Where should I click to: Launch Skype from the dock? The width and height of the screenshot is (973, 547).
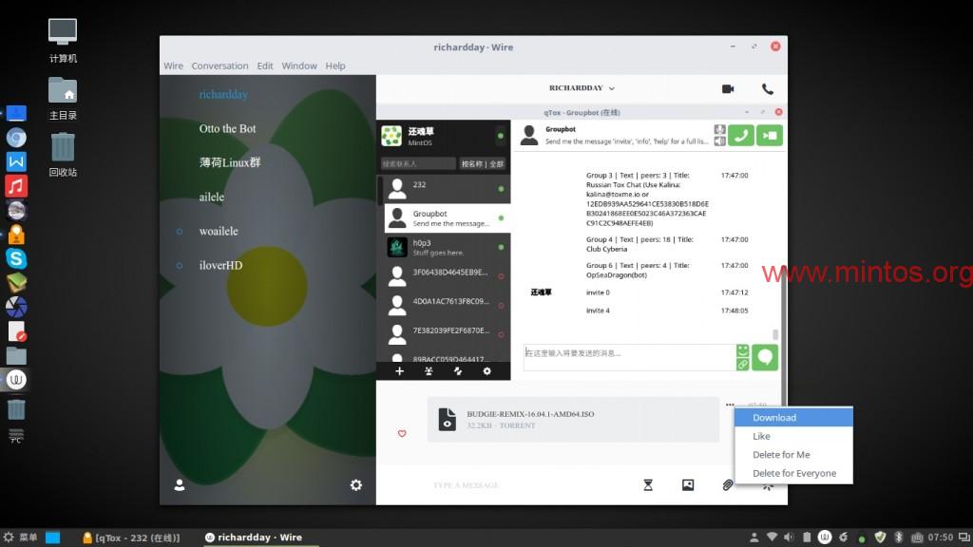[x=16, y=258]
